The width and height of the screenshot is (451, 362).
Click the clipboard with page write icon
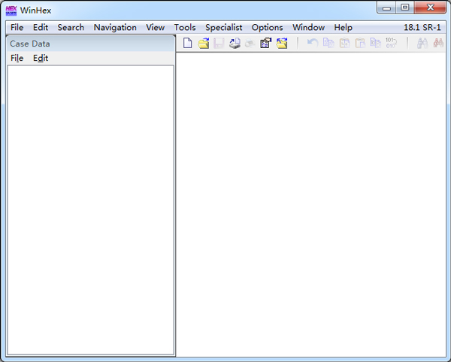click(360, 43)
